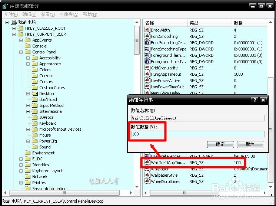
Task: Click the LowPowerActive string value icon
Action: click(x=147, y=80)
